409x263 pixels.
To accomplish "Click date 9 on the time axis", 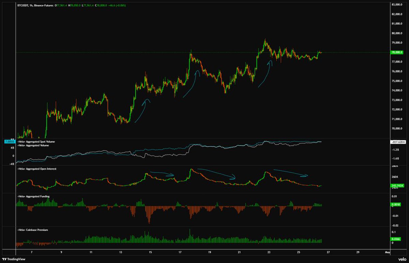I will coord(61,252).
